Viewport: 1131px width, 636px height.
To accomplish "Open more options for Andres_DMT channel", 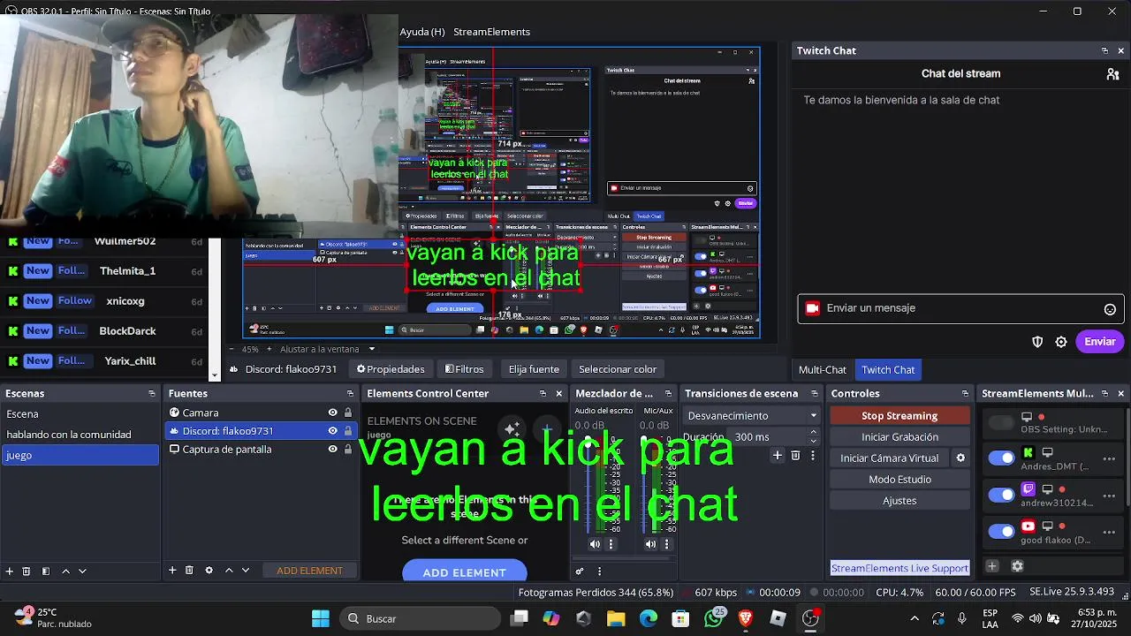I will [x=1109, y=458].
